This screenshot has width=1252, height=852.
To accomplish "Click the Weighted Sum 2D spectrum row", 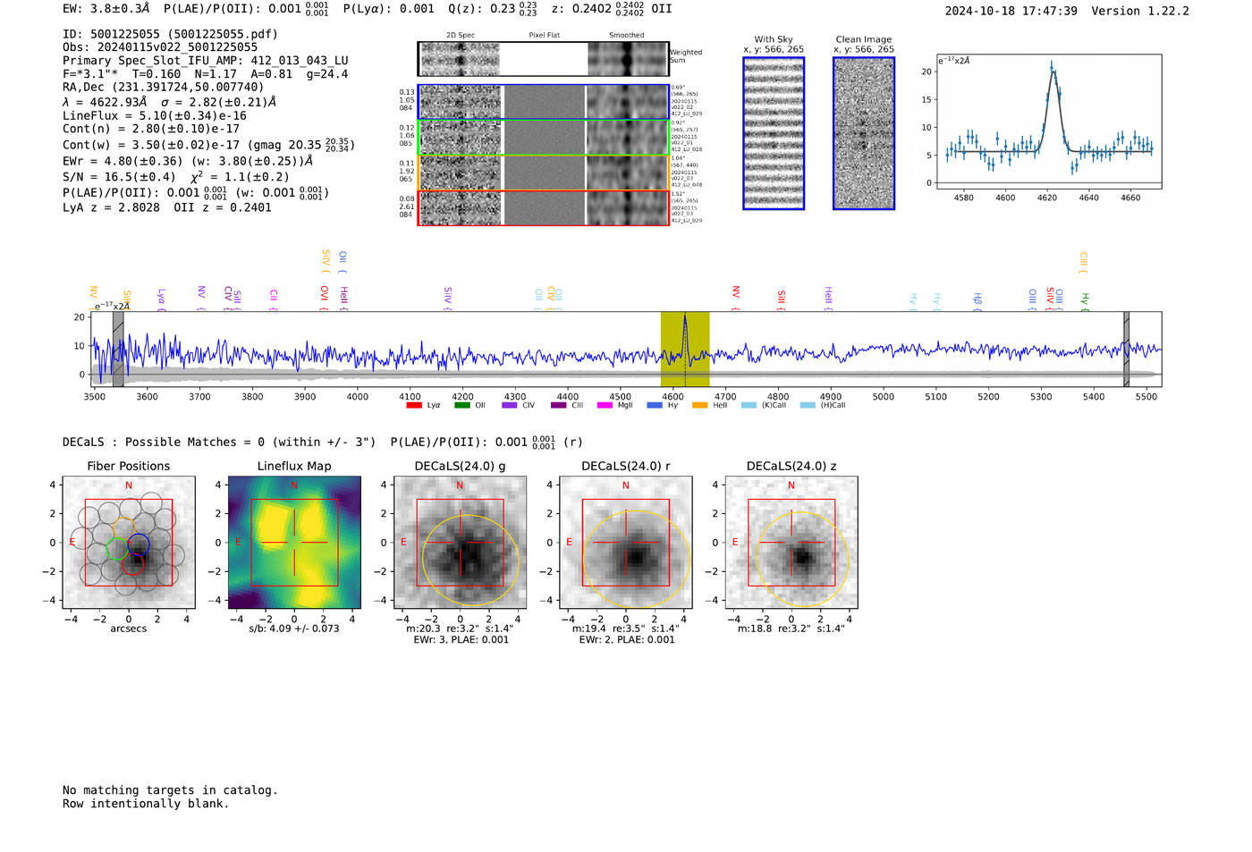I will [x=544, y=59].
